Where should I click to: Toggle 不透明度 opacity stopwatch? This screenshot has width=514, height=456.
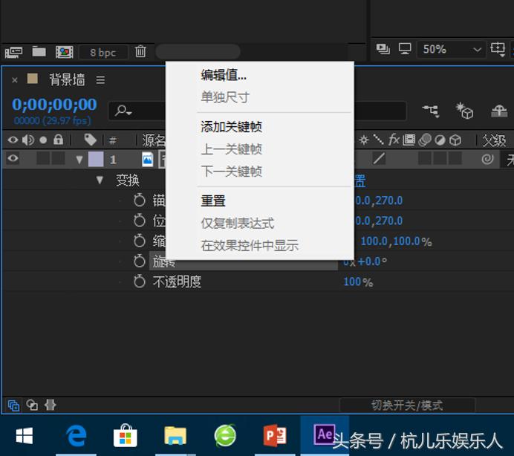tap(139, 281)
